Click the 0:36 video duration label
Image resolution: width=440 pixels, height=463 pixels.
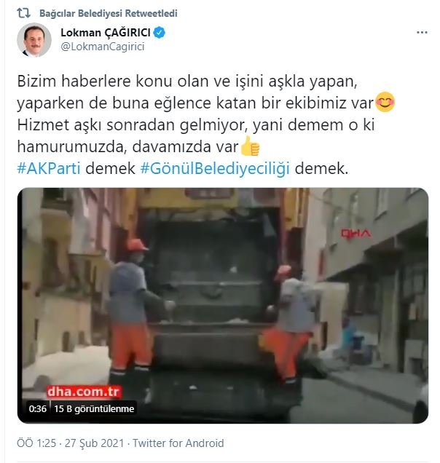(38, 408)
